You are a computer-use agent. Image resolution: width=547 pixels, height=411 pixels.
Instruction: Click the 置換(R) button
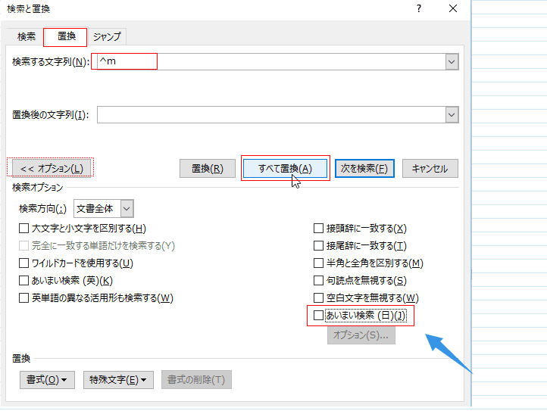pyautogui.click(x=208, y=168)
